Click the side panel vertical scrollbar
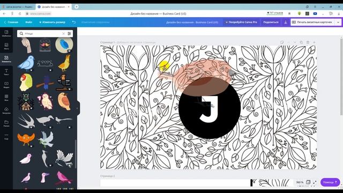The width and height of the screenshot is (343, 193). [x=76, y=154]
